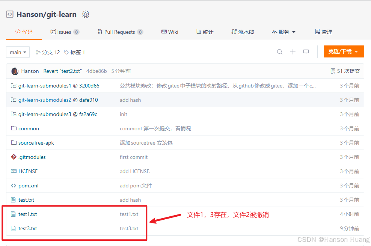Click the file icon beside test3.txt
371x246 pixels.
13,228
